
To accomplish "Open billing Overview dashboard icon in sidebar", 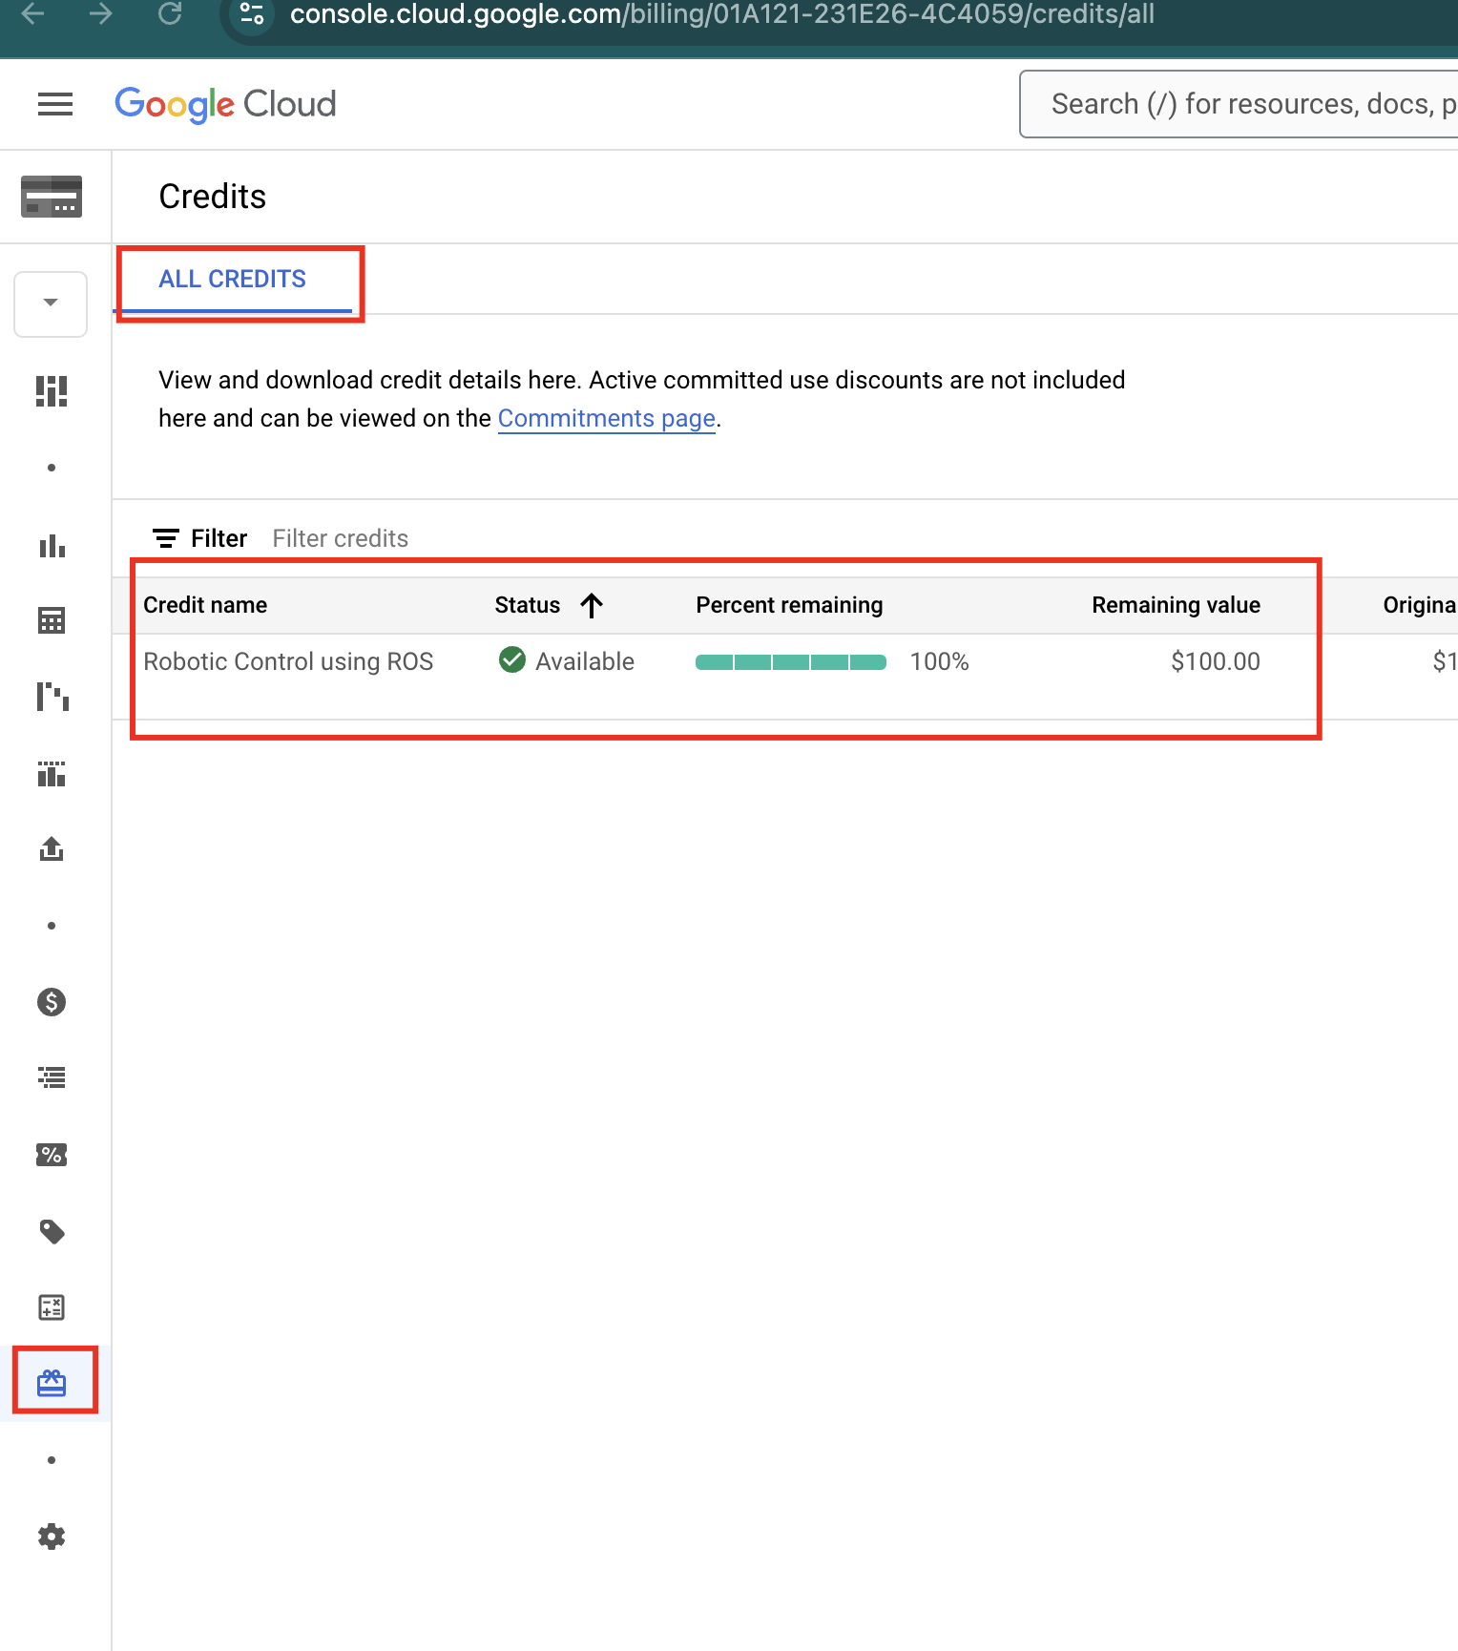I will point(52,391).
